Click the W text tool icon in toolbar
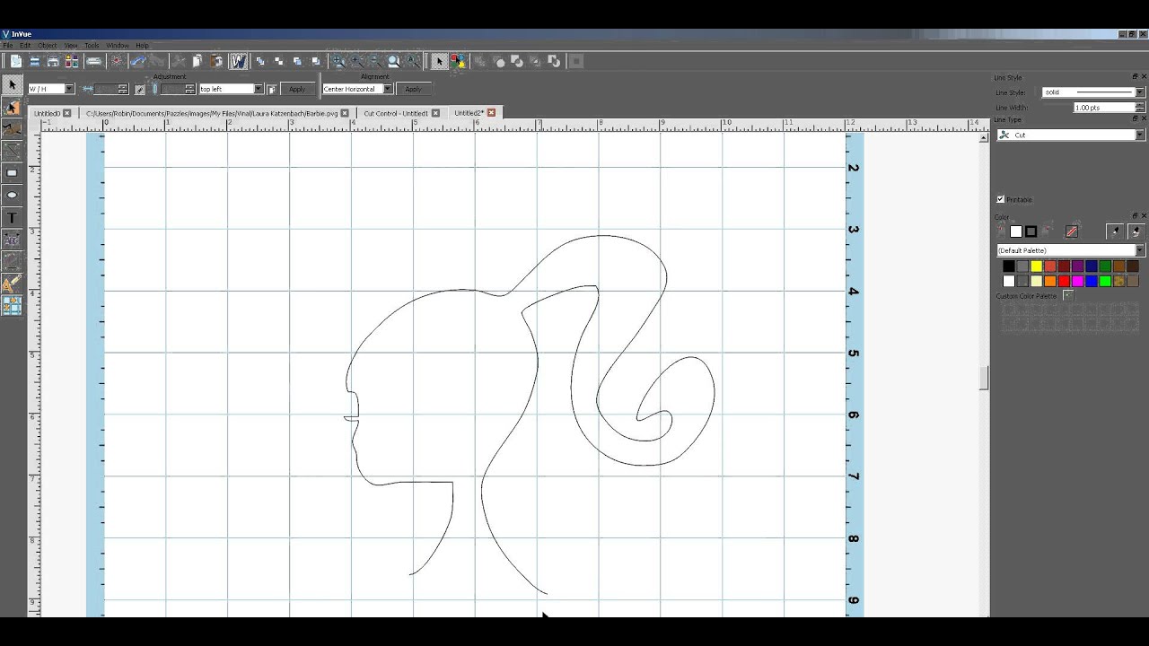 238,61
